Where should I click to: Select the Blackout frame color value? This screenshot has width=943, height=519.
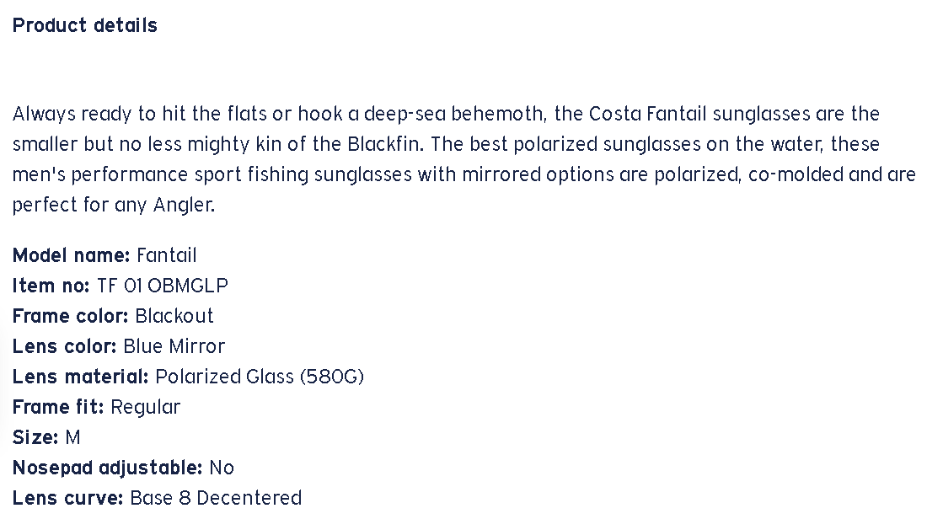[x=174, y=316]
